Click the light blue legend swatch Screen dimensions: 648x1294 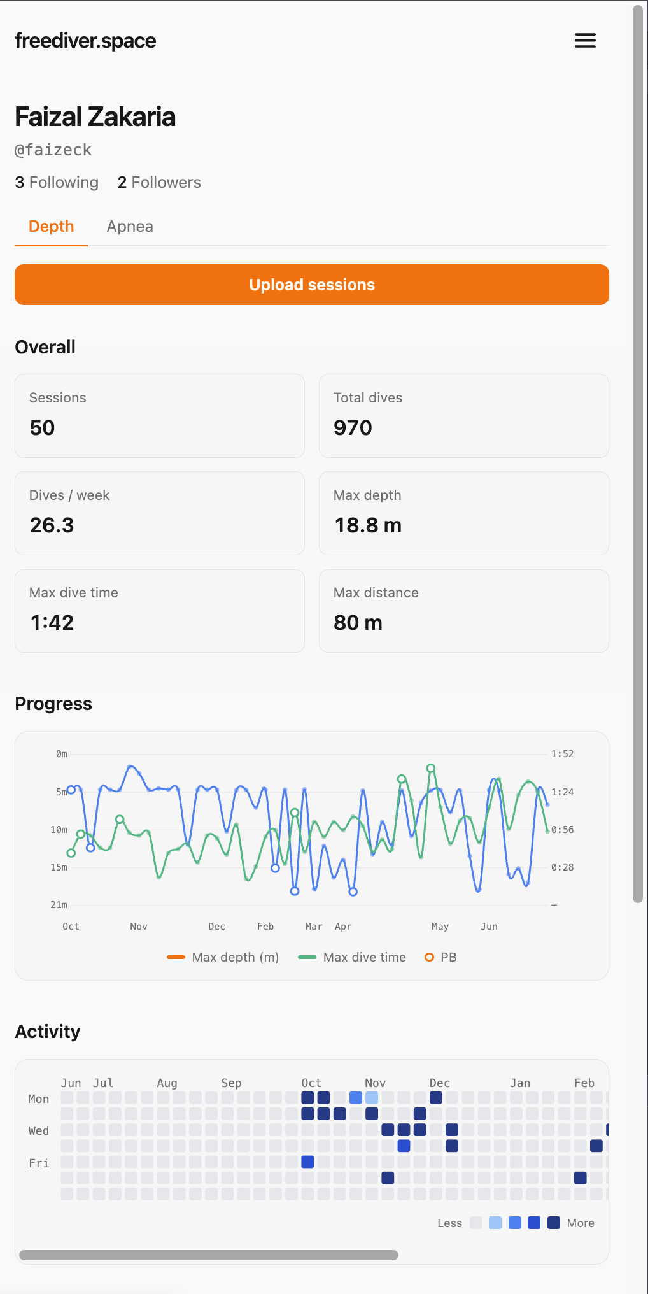pos(495,1223)
